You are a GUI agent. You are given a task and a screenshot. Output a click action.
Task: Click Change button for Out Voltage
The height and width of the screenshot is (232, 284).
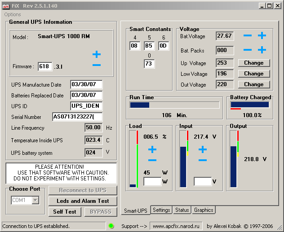tap(254, 84)
